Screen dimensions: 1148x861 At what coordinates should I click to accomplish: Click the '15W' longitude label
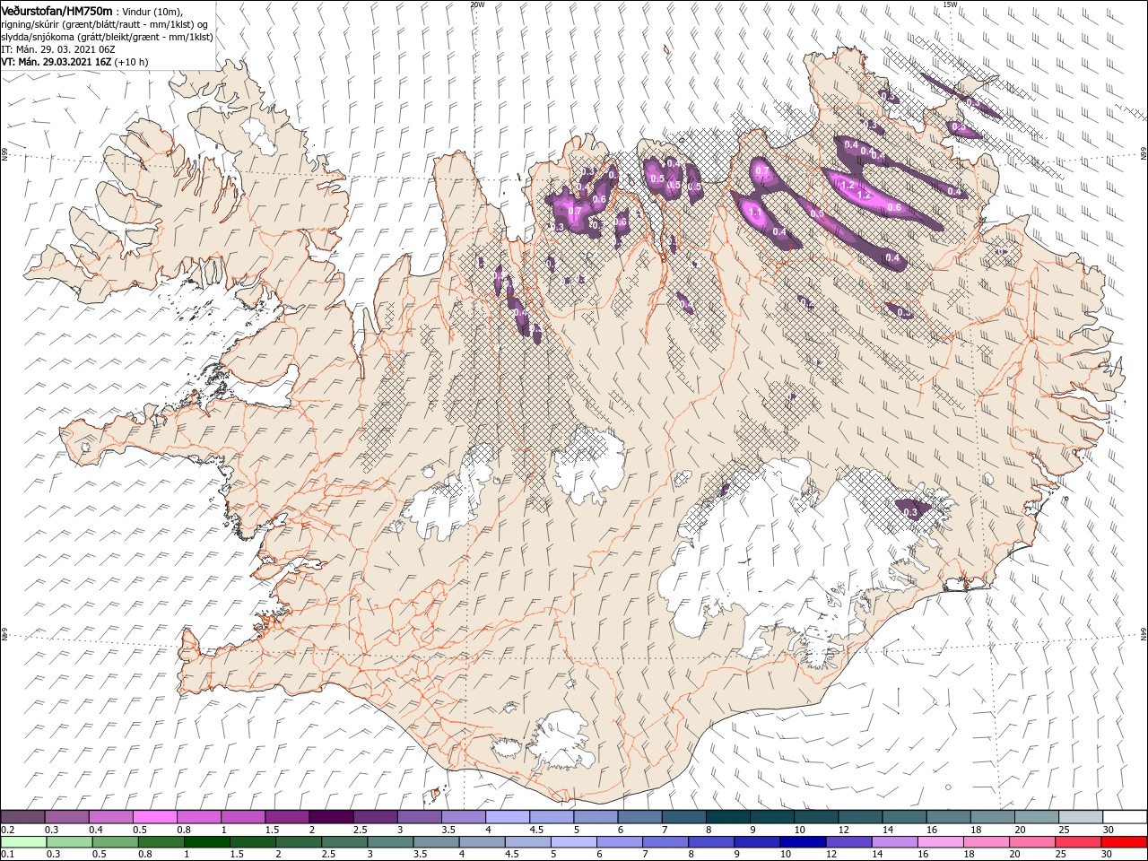click(x=950, y=4)
